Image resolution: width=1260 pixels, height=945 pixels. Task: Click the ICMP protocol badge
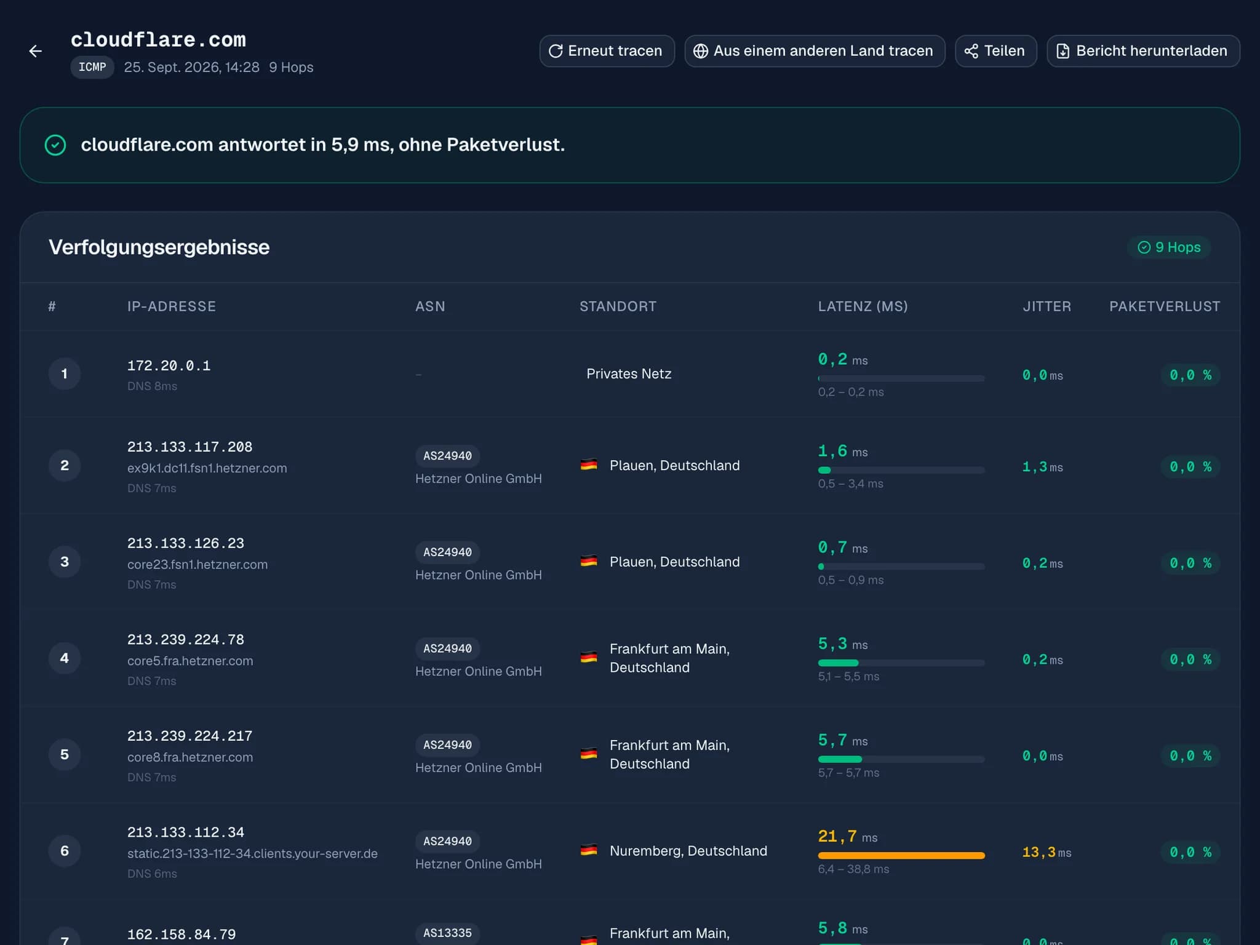click(92, 67)
